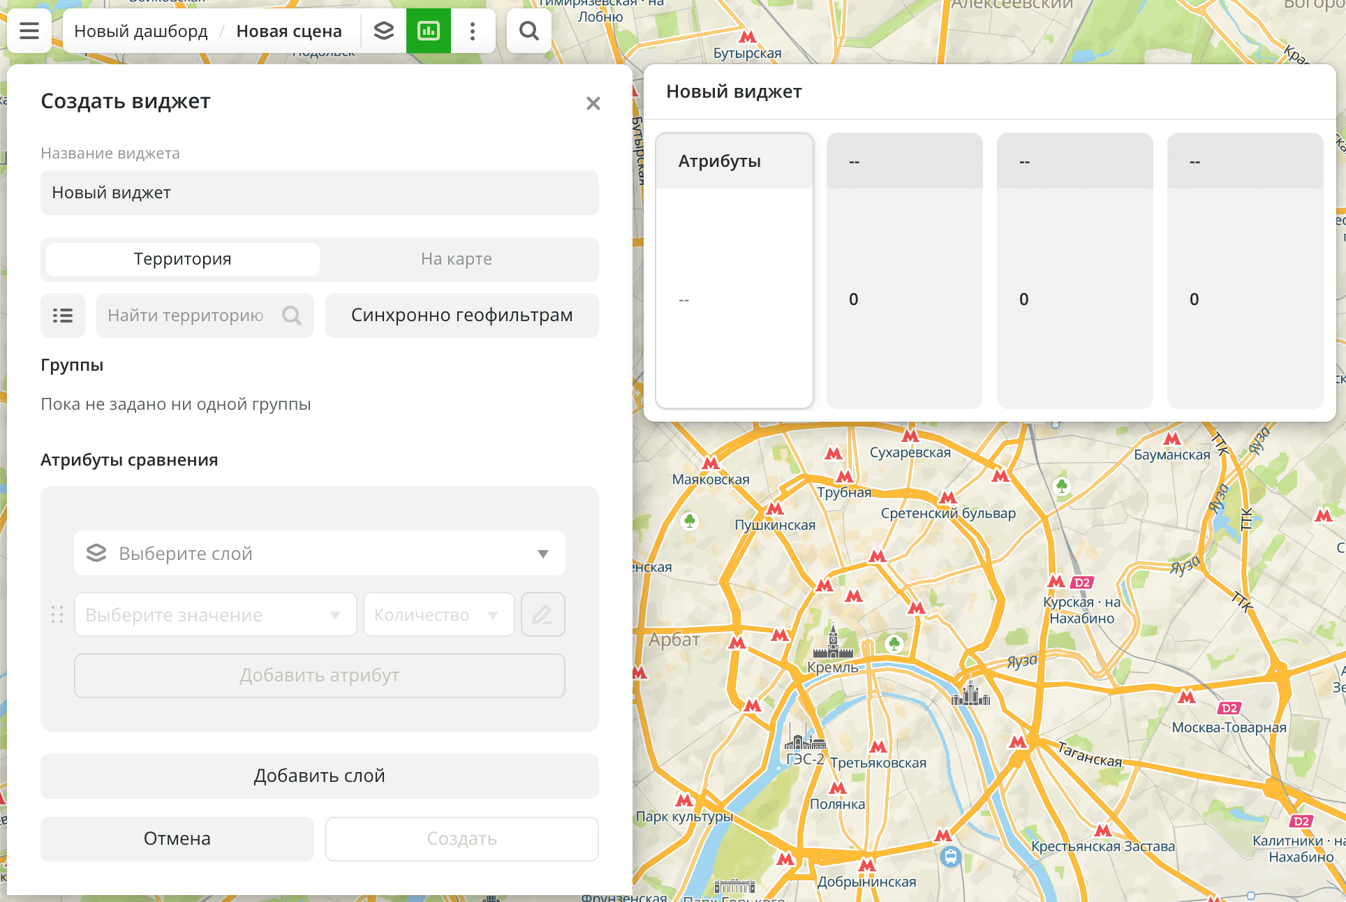Open Новый дашборд breadcrumb

141,31
